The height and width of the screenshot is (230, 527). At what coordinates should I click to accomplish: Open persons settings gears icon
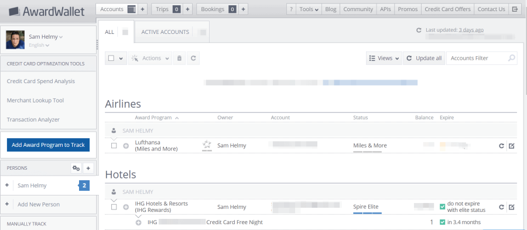(x=76, y=168)
